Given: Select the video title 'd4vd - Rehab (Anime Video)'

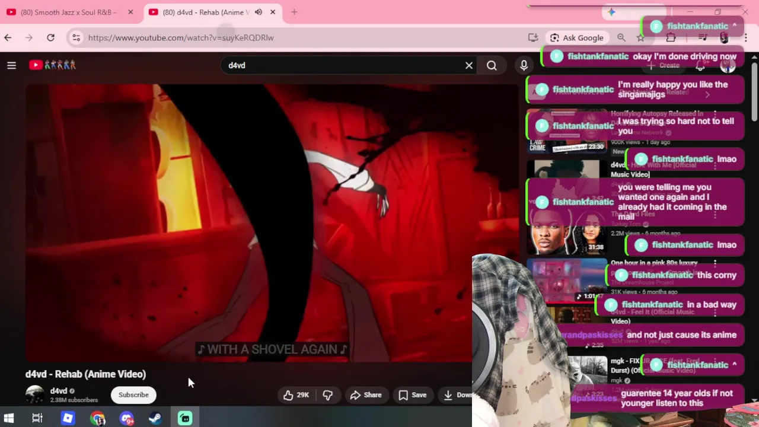Looking at the screenshot, I should pos(85,374).
